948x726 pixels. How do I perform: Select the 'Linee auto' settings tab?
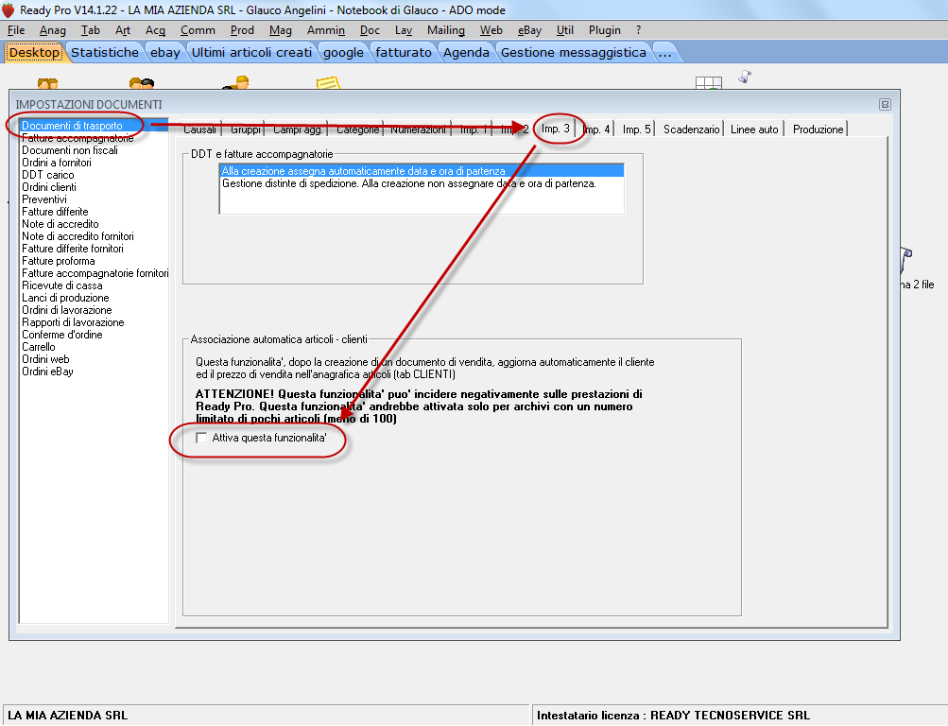click(754, 130)
